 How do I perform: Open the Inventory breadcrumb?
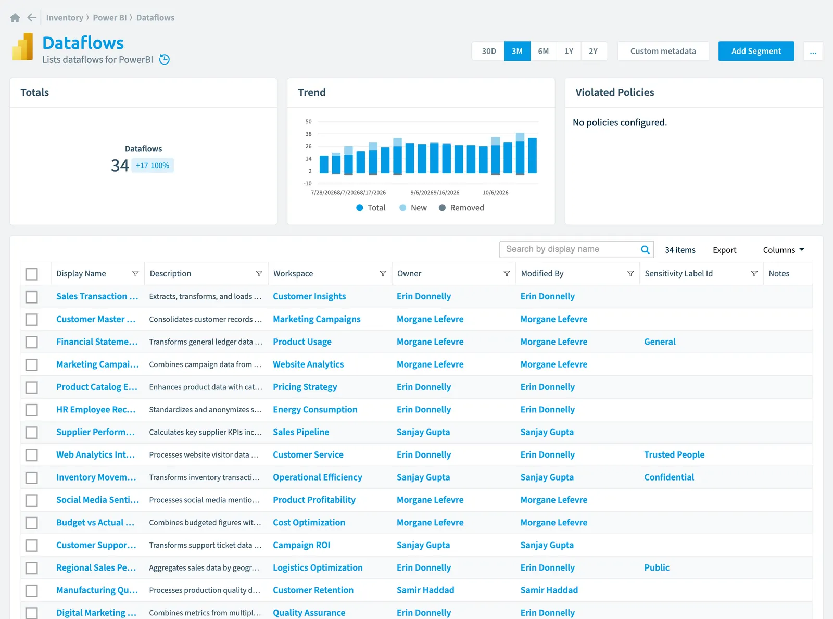coord(65,18)
